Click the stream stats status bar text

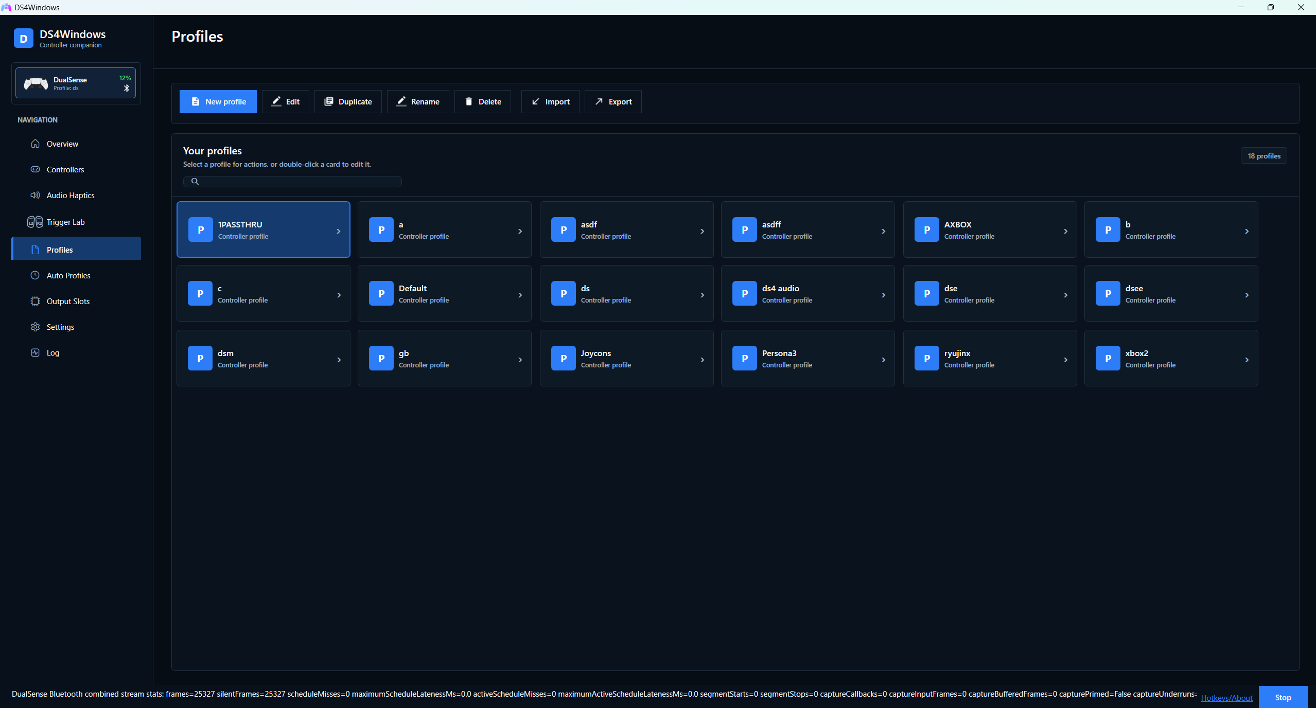pos(604,694)
